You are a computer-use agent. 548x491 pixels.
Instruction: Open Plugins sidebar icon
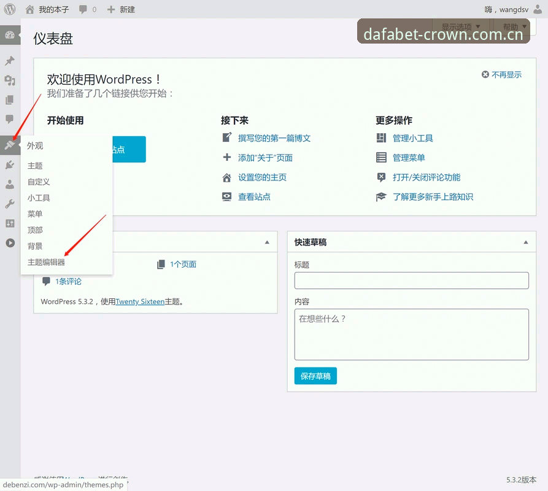(x=10, y=164)
